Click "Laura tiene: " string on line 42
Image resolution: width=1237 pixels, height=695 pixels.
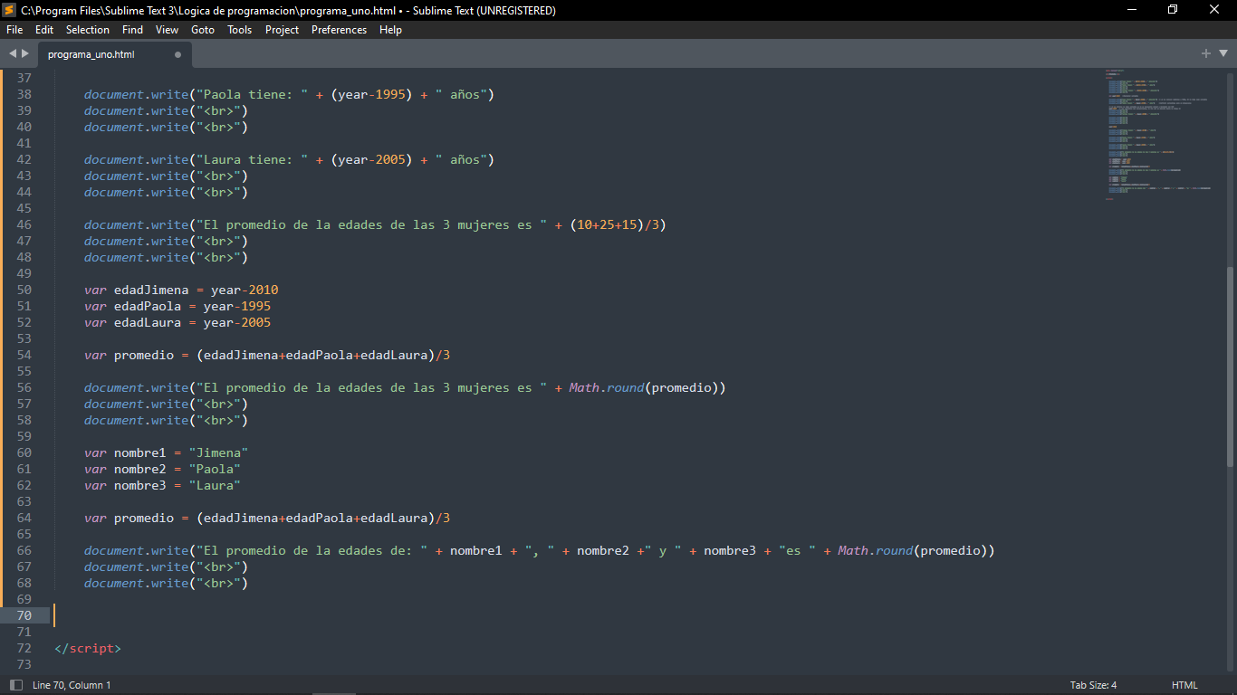(x=252, y=159)
